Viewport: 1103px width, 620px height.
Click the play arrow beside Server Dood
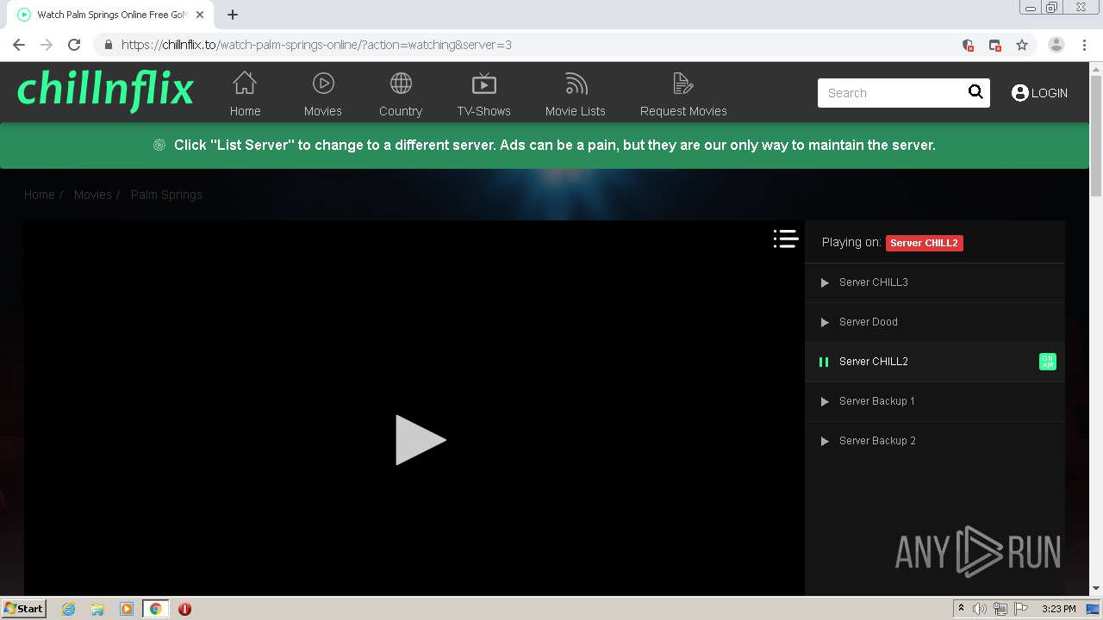point(825,322)
